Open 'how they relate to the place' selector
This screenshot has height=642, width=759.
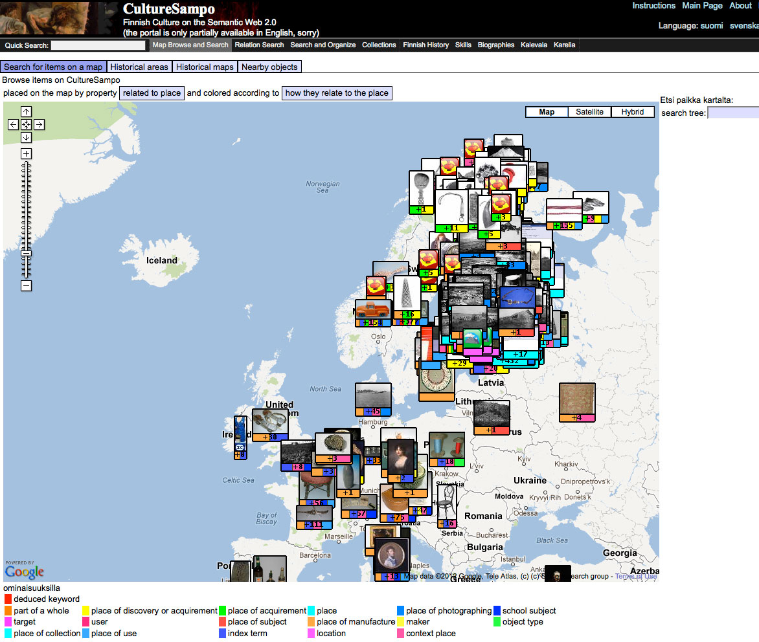tap(337, 93)
